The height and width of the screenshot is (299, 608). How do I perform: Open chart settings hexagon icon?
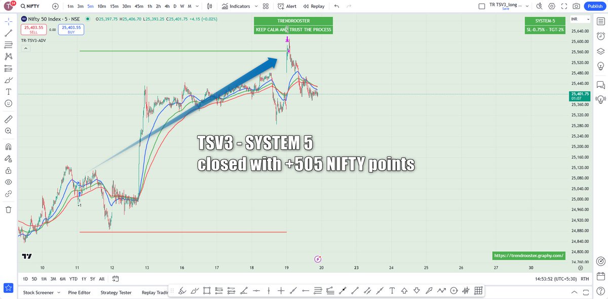click(551, 6)
